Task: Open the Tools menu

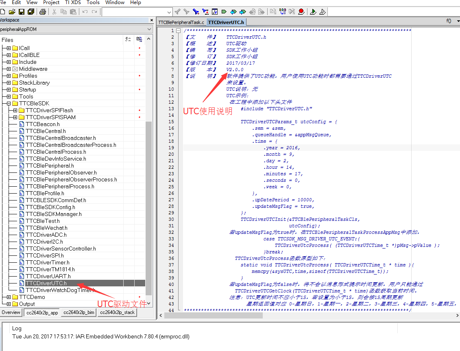Action: click(x=93, y=2)
